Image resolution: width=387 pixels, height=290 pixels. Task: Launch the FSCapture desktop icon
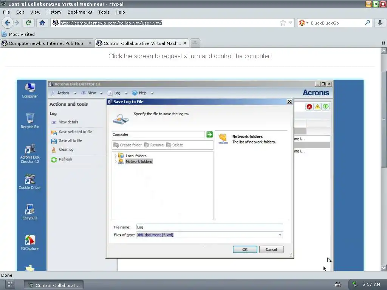[x=30, y=243]
